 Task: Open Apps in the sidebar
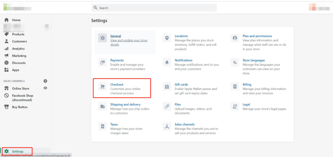point(16,70)
